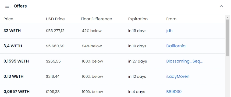Screen dimensions: 231x97
Task: Click the USD Price column header
Action: [55, 19]
